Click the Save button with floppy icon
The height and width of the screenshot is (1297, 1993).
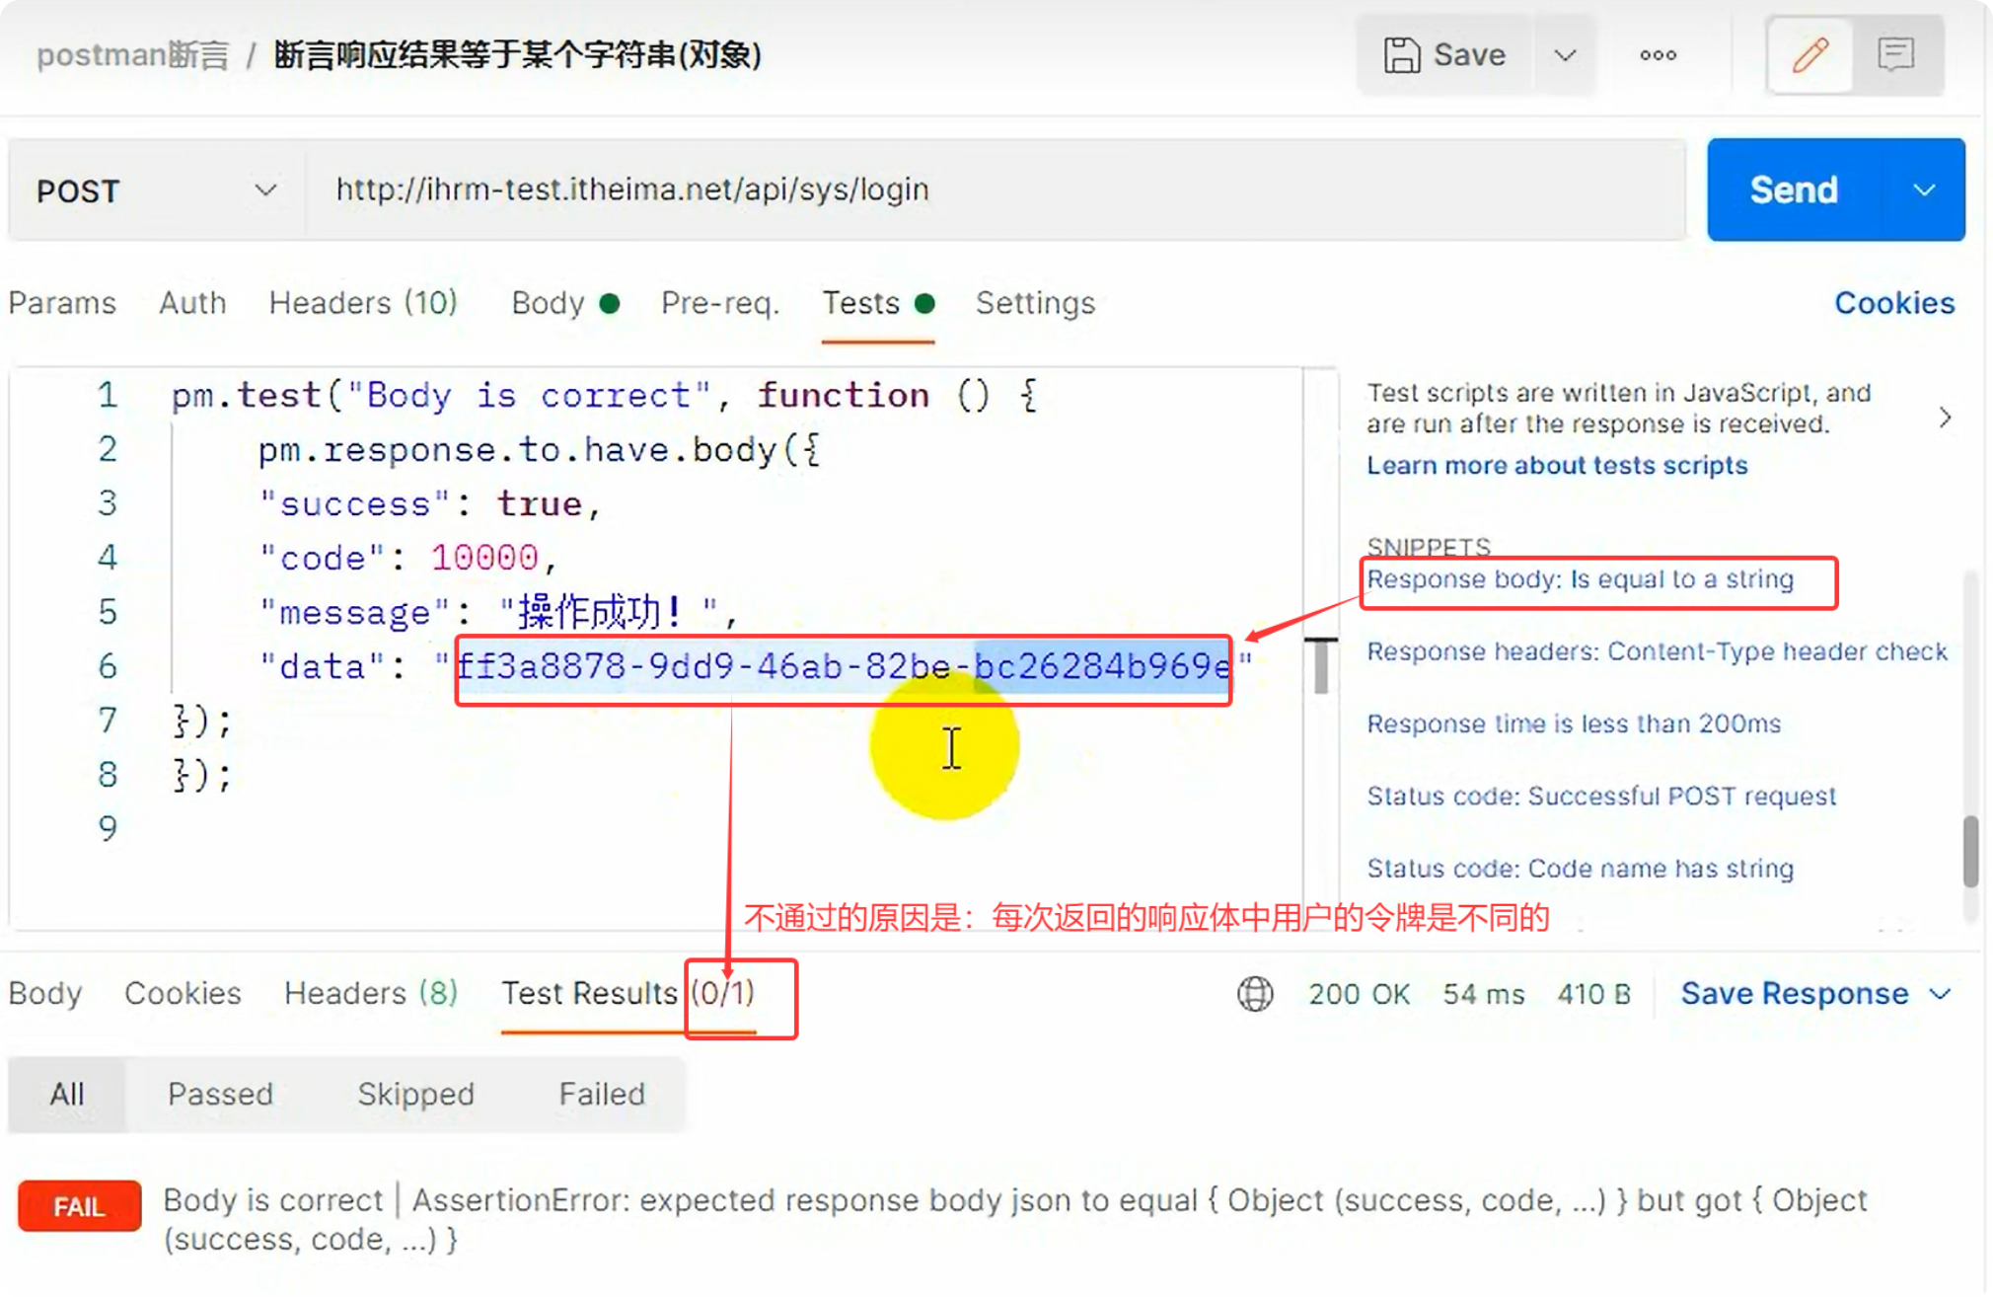click(x=1445, y=55)
